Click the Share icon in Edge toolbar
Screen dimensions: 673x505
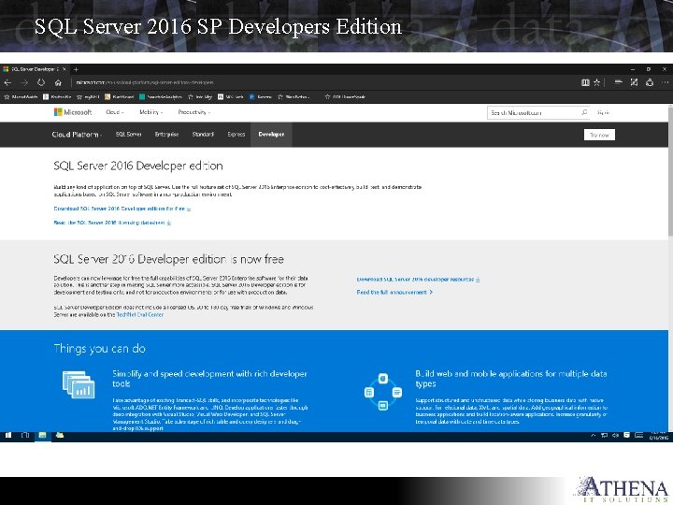coord(650,82)
